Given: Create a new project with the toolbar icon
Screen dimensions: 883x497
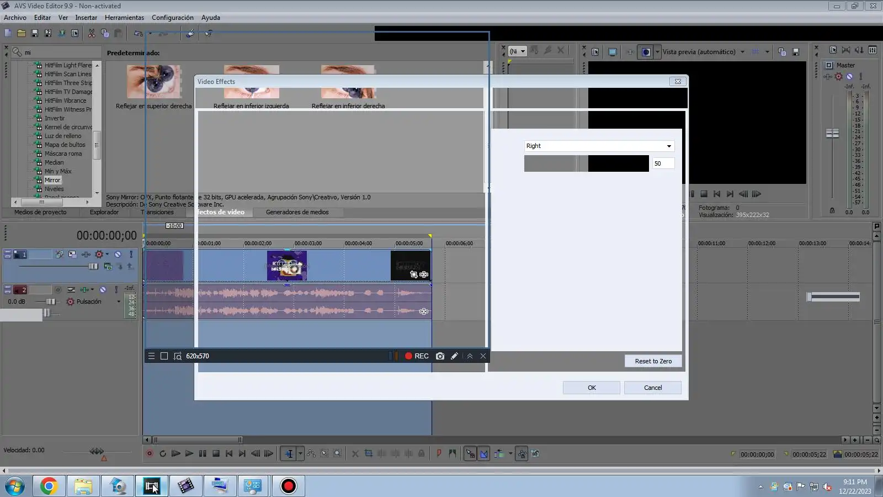Looking at the screenshot, I should click(x=8, y=34).
